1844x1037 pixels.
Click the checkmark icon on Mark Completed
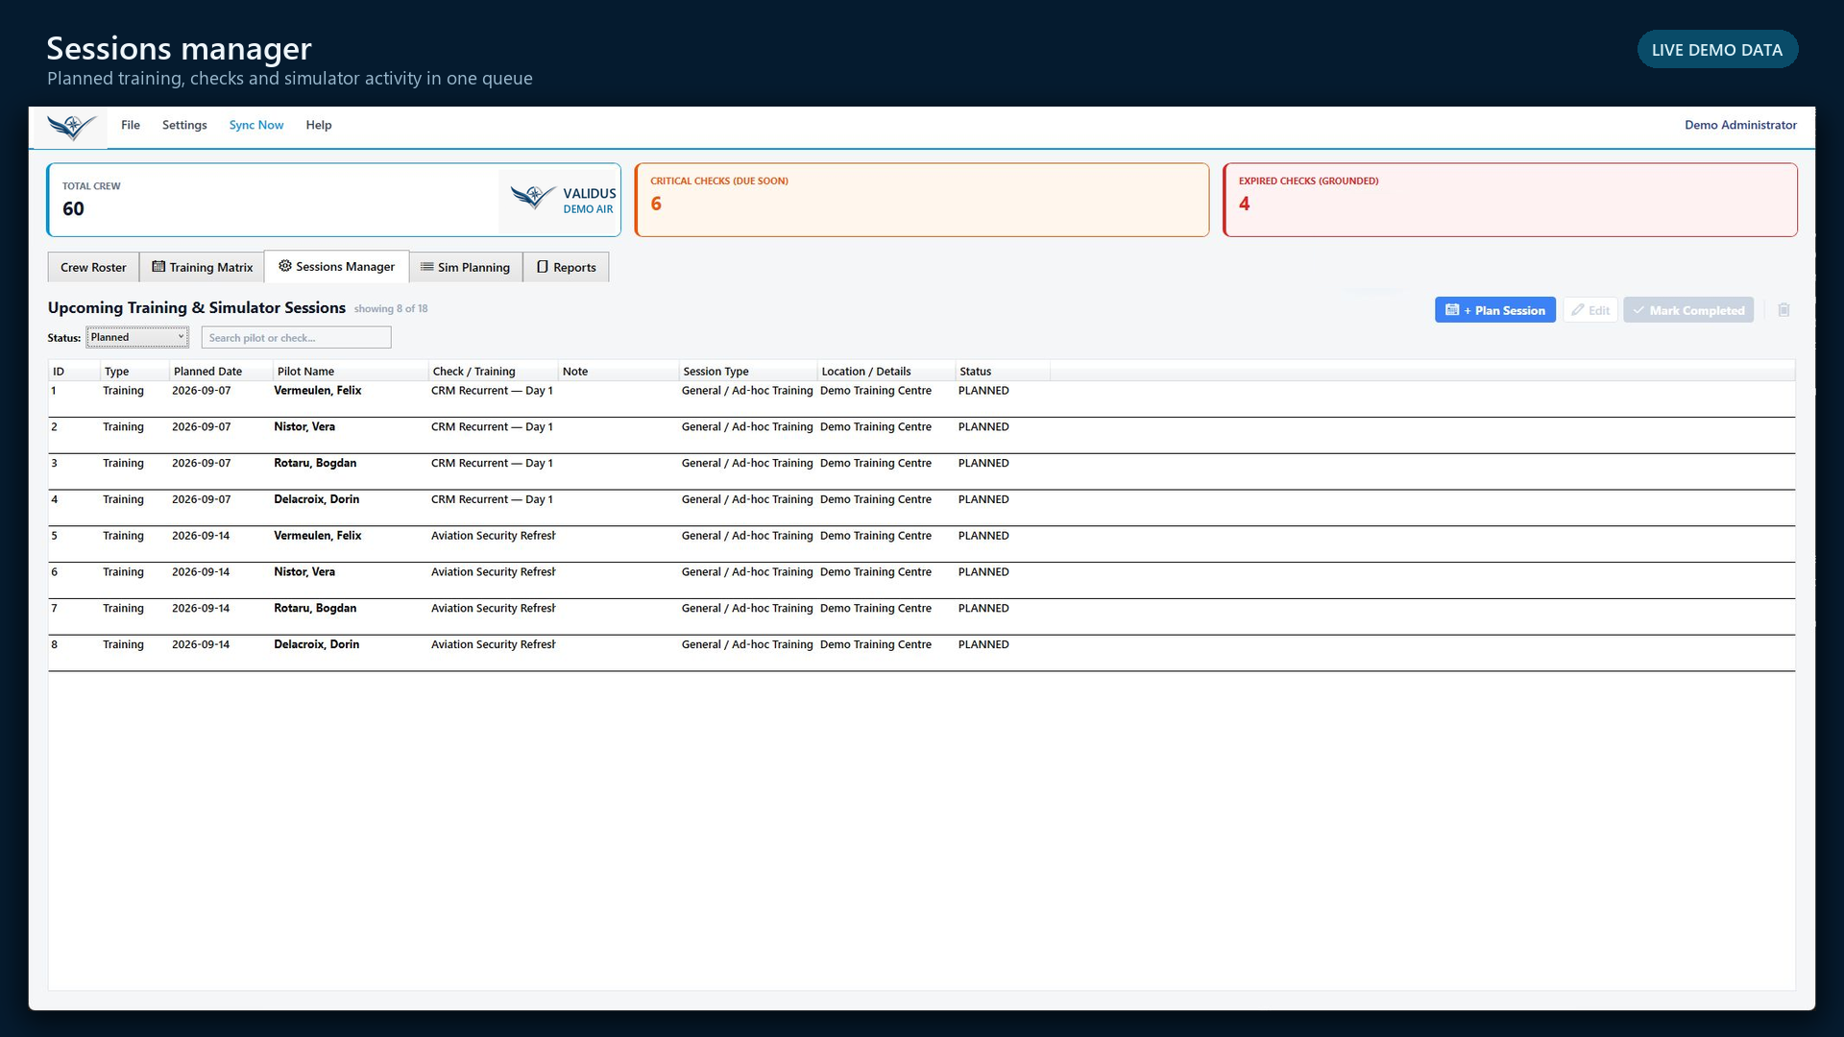pos(1638,310)
